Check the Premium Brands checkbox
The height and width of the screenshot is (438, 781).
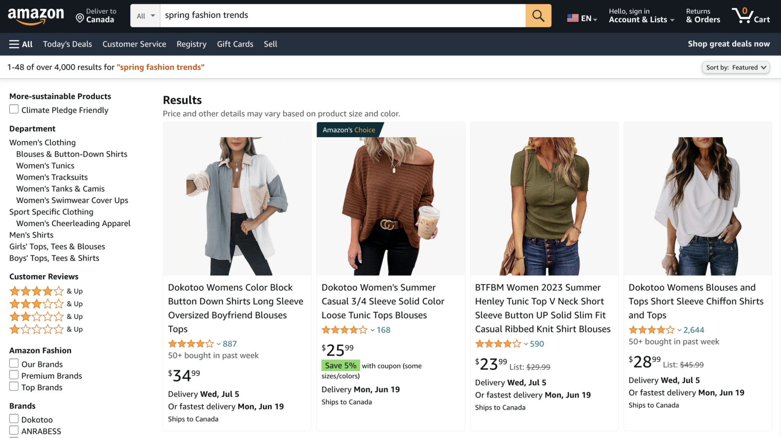click(x=14, y=375)
